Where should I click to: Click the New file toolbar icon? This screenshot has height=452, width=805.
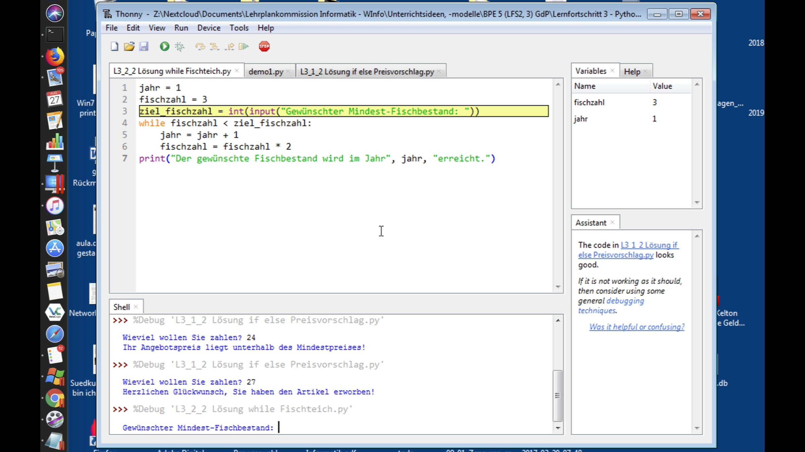click(x=114, y=46)
